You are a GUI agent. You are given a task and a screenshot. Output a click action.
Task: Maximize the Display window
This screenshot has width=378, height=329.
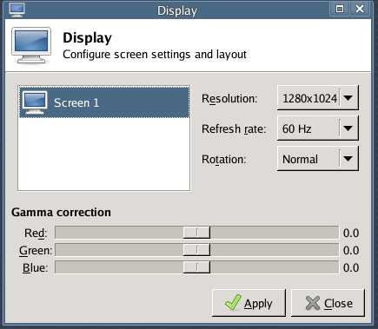tap(340, 9)
